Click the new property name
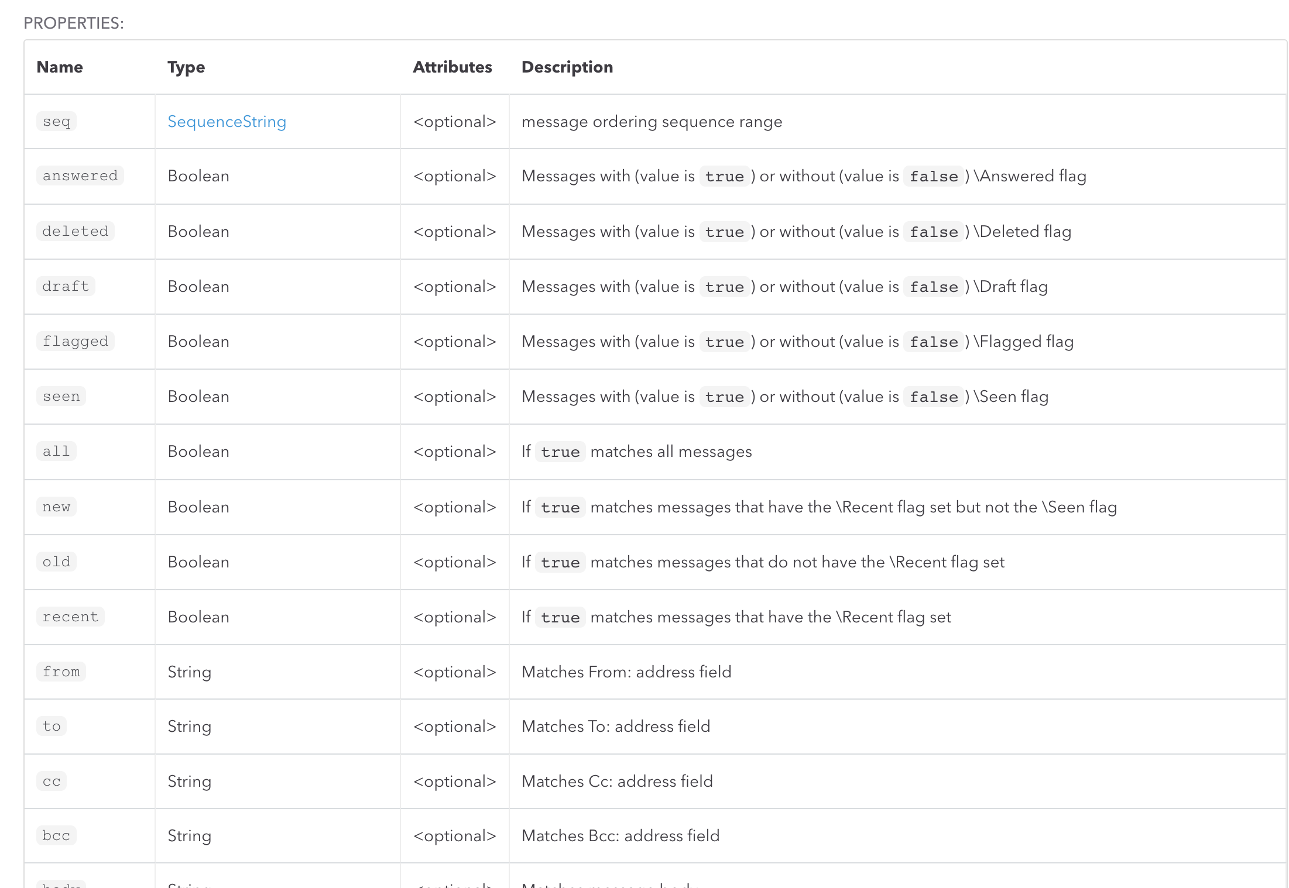The image size is (1289, 888). 56,507
